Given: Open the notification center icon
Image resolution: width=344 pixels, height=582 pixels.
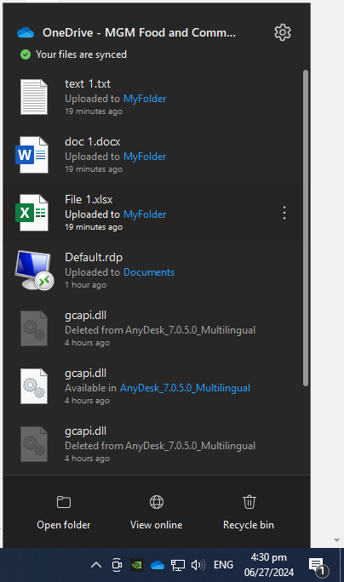Looking at the screenshot, I should 318,566.
